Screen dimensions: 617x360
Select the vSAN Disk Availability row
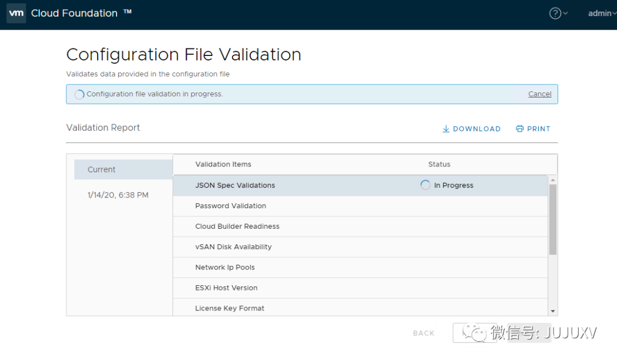(x=234, y=247)
